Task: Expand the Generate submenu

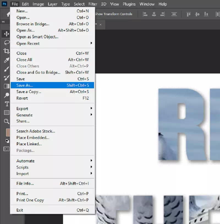Action: (53, 115)
